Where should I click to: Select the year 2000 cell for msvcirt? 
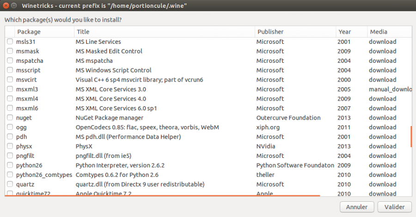coord(344,80)
